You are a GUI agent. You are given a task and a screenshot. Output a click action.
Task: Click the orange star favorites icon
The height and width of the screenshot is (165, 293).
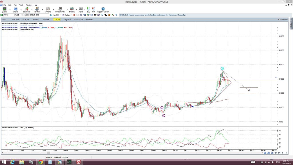[109, 15]
